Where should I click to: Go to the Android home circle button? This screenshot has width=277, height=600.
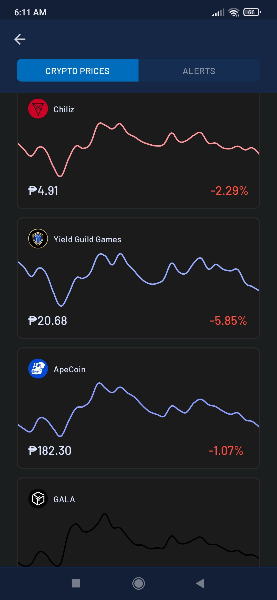(x=138, y=583)
